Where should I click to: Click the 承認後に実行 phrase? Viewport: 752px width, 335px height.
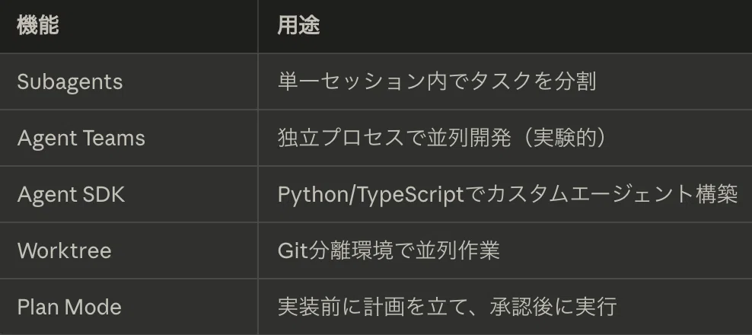(x=553, y=307)
